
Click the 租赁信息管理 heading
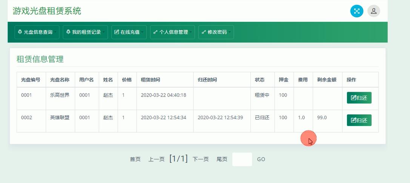[x=40, y=59]
